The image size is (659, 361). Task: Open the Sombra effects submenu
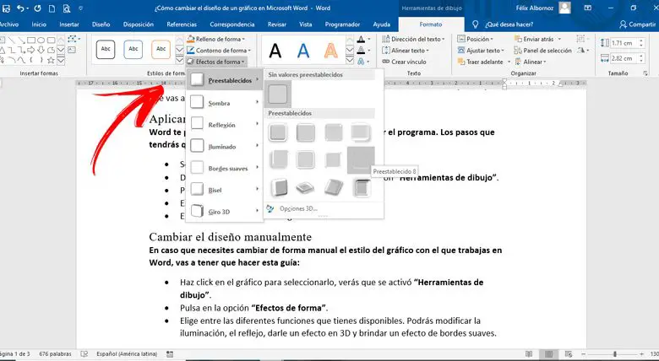point(225,103)
